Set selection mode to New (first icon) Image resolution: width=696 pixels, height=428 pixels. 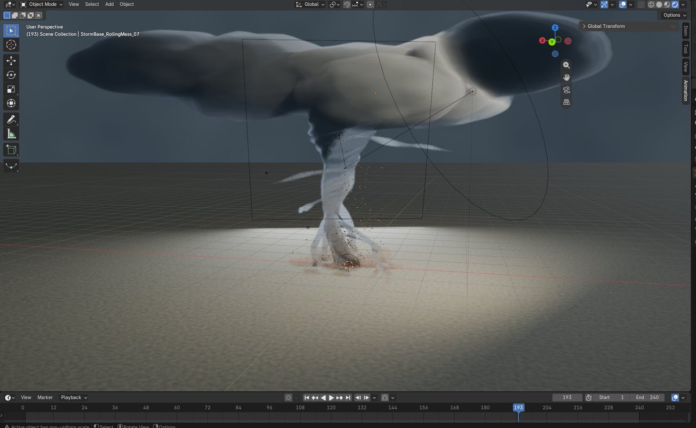pyautogui.click(x=7, y=15)
